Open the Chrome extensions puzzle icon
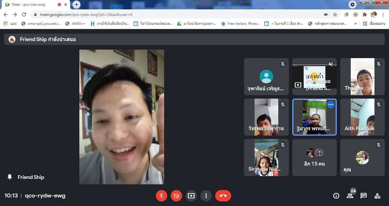This screenshot has width=389, height=206. [x=364, y=15]
